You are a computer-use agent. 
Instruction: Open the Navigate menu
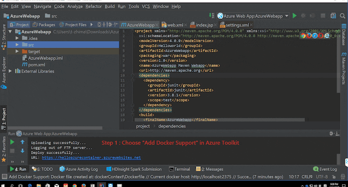pyautogui.click(x=42, y=6)
